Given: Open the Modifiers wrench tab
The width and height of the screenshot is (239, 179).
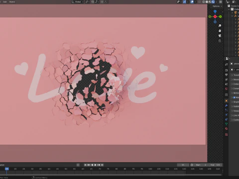Looking at the screenshot, I should tap(227, 105).
